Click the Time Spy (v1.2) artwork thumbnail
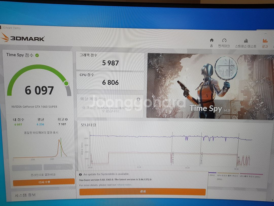 pyautogui.click(x=210, y=87)
